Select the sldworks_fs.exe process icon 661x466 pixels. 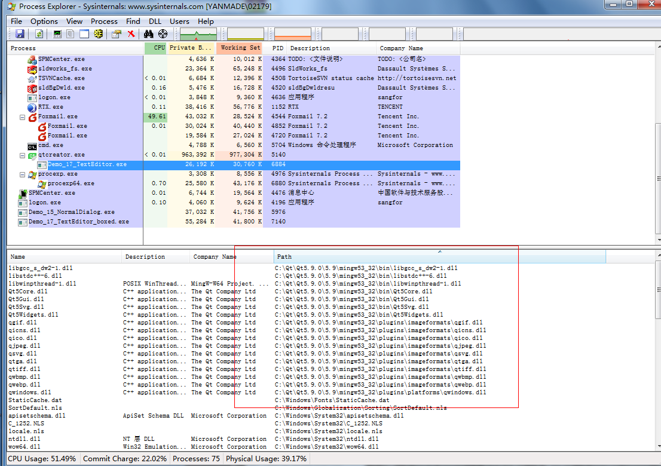pos(32,69)
